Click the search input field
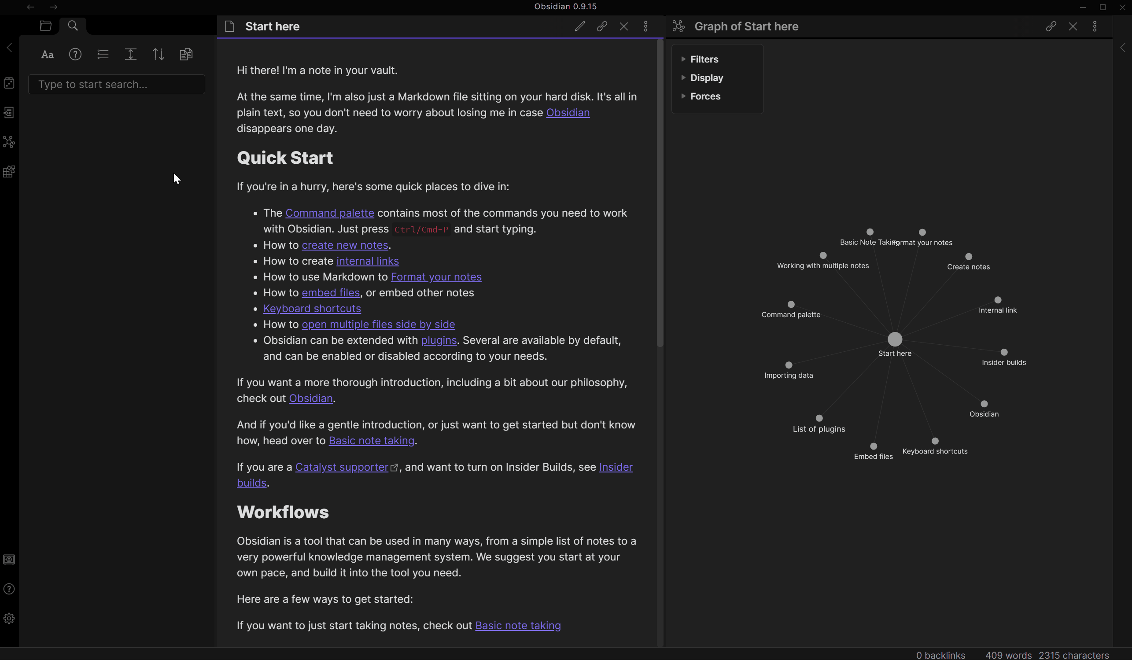 click(x=116, y=84)
